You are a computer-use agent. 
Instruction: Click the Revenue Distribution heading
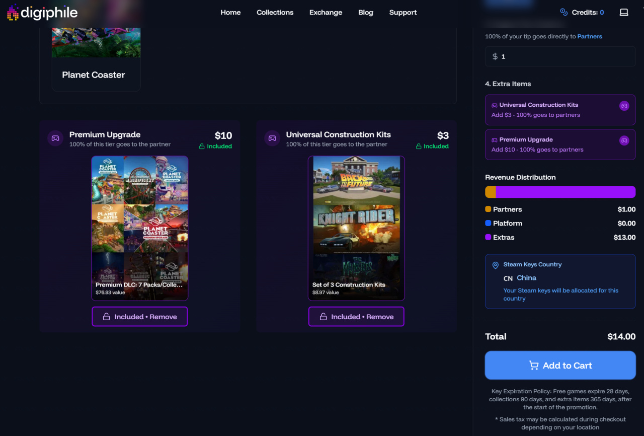click(x=520, y=177)
